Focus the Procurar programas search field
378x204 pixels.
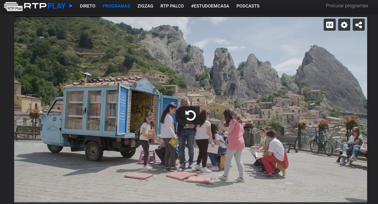coord(347,6)
